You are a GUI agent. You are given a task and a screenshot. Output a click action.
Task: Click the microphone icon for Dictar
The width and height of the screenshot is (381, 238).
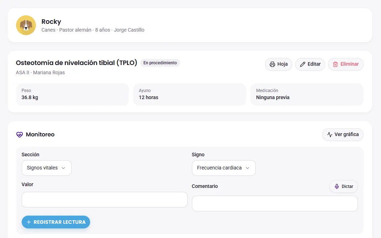[337, 186]
